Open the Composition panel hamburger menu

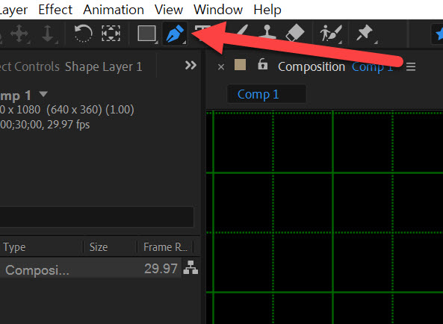411,67
